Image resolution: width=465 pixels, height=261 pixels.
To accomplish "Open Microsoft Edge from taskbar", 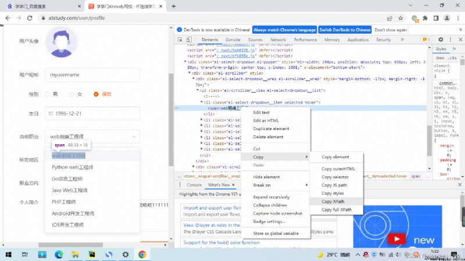I will 59,255.
